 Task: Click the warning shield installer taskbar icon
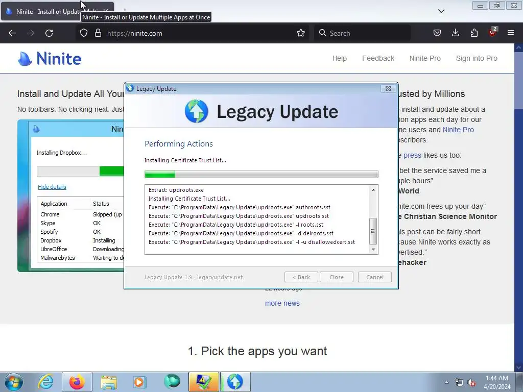[x=203, y=382]
